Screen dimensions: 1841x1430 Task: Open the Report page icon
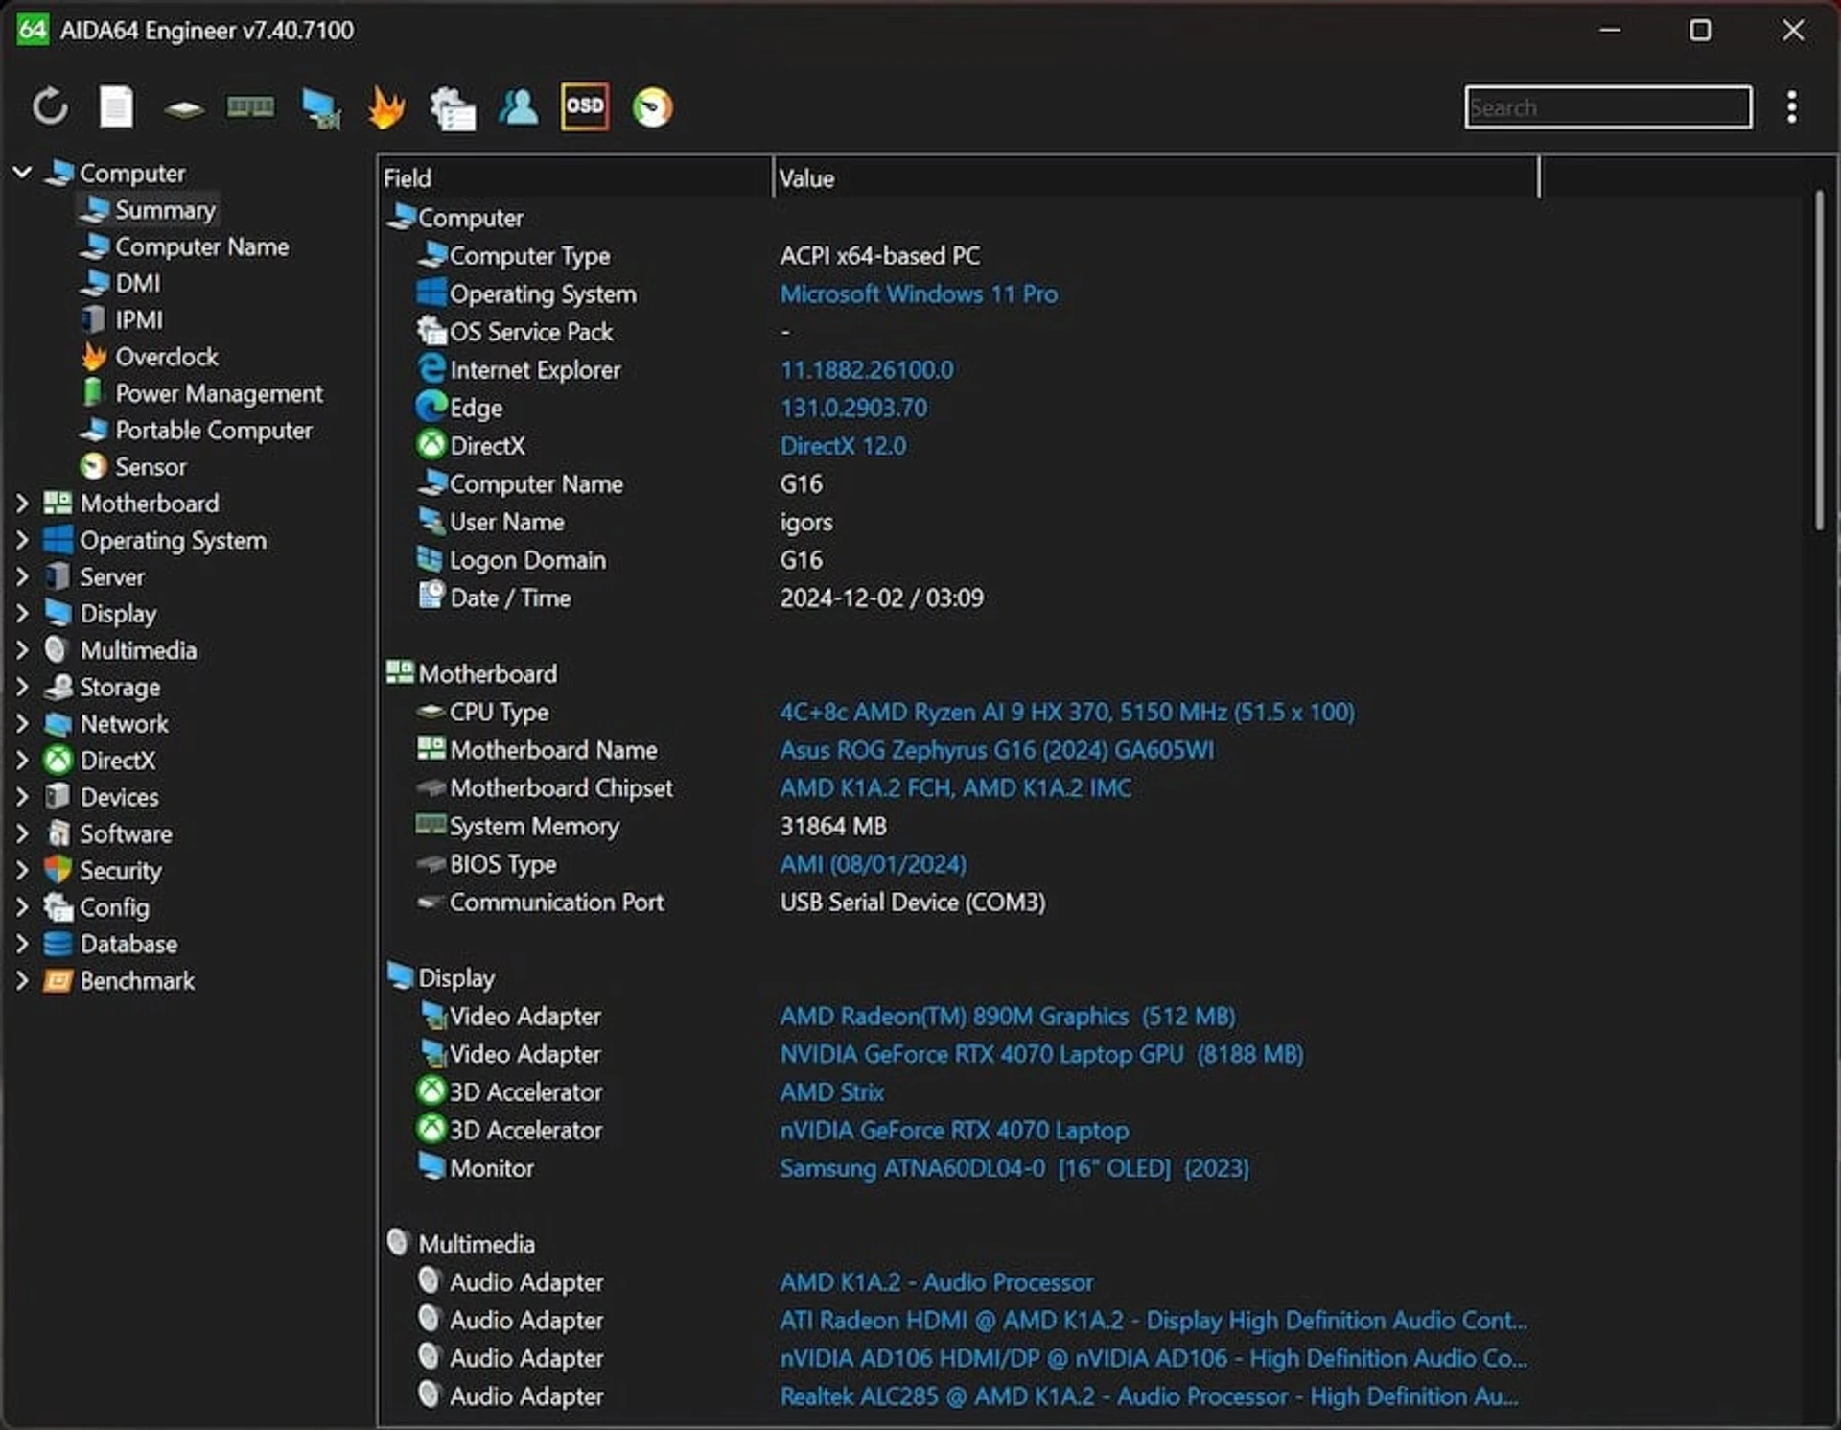click(x=117, y=106)
